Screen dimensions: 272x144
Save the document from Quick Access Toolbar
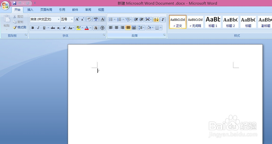point(15,3)
